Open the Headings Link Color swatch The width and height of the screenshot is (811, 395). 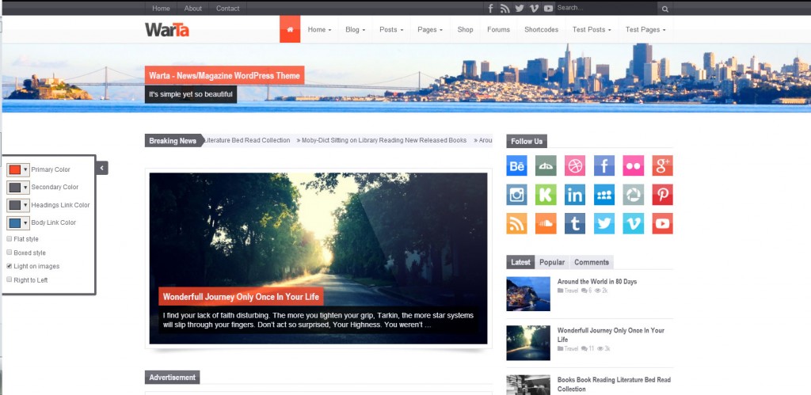pyautogui.click(x=18, y=205)
